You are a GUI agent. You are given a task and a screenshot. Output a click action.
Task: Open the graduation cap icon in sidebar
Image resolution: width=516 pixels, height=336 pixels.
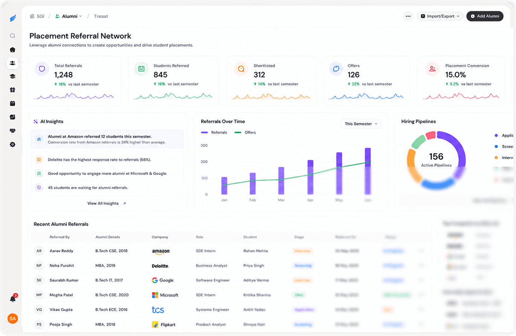click(x=12, y=77)
